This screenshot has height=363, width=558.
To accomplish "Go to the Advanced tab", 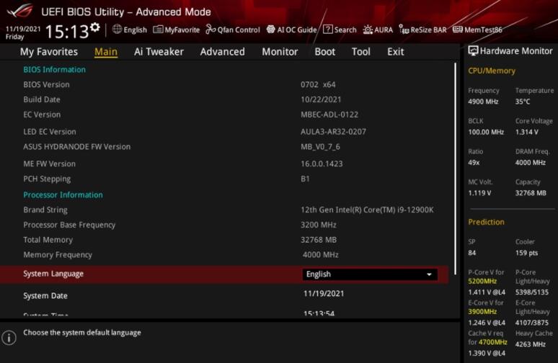I will pyautogui.click(x=222, y=52).
